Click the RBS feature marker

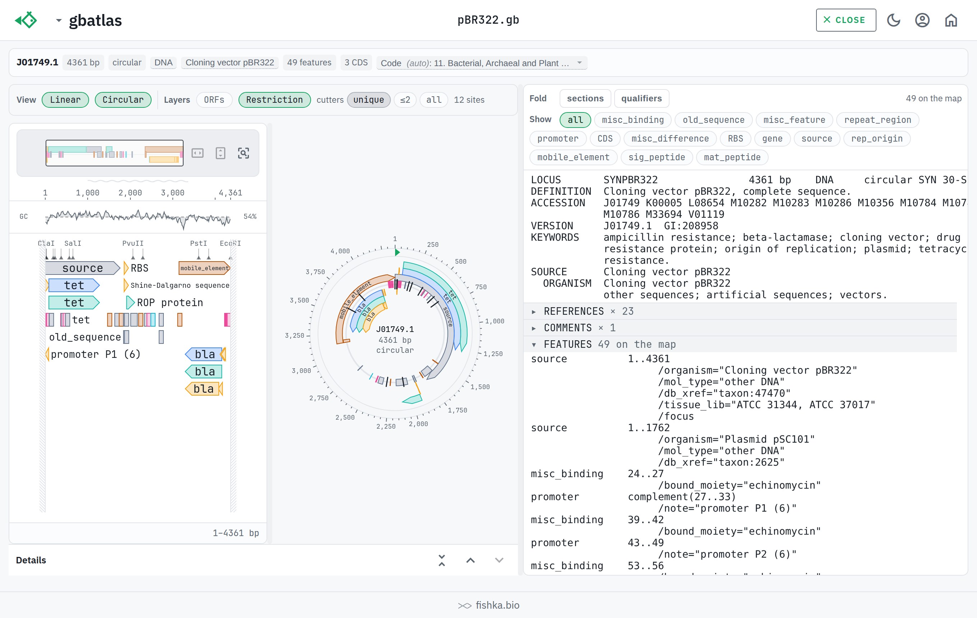[126, 268]
